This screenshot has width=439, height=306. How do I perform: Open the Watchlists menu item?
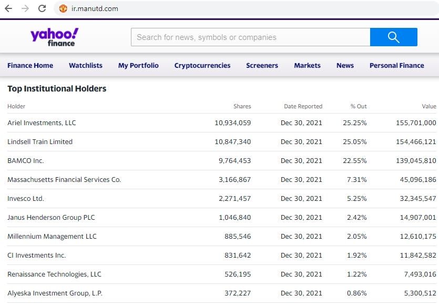pos(86,66)
